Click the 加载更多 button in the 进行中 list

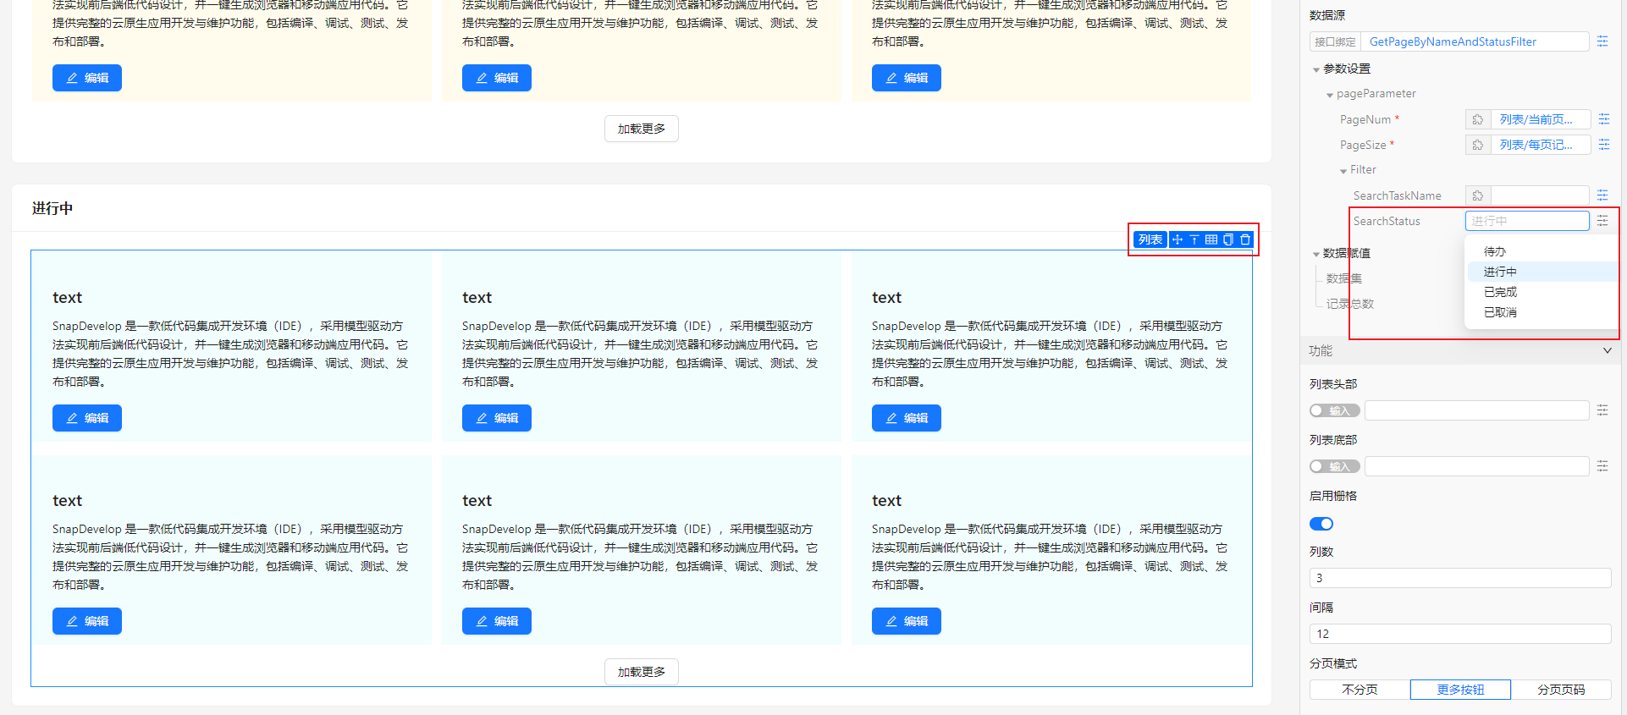[642, 672]
